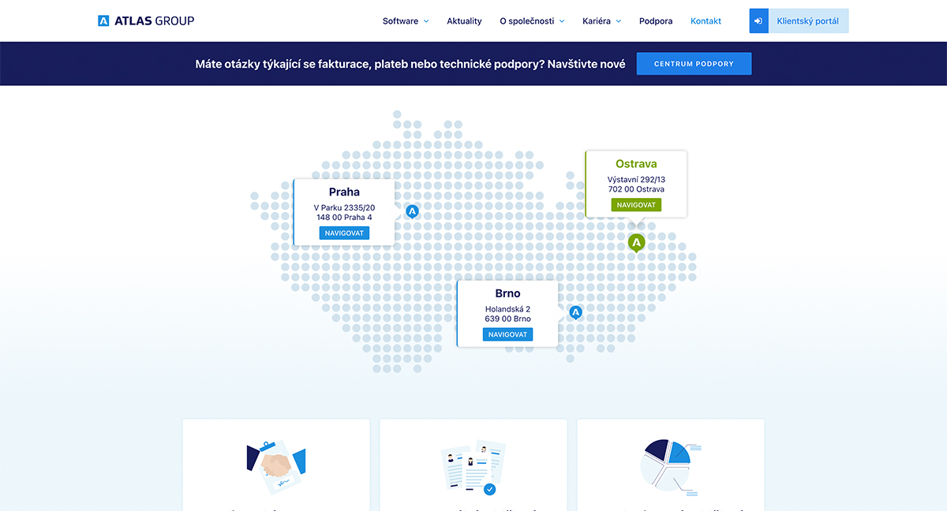Expand the Kariéra dropdown menu

point(601,21)
